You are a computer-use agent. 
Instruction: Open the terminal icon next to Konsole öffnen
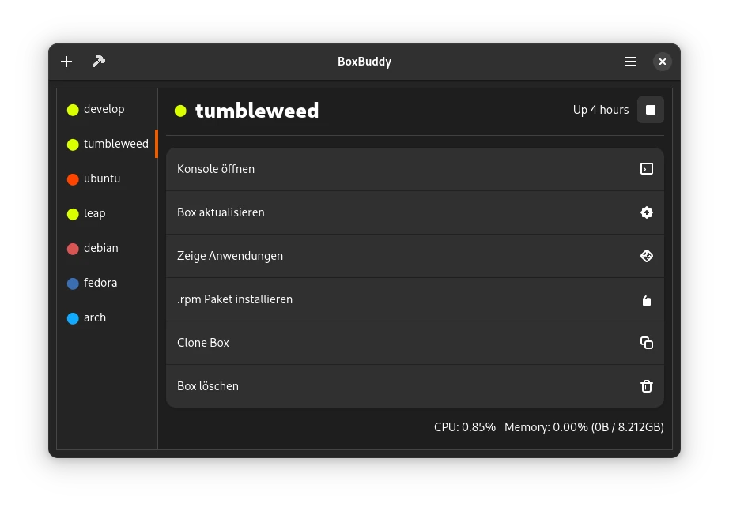point(647,168)
